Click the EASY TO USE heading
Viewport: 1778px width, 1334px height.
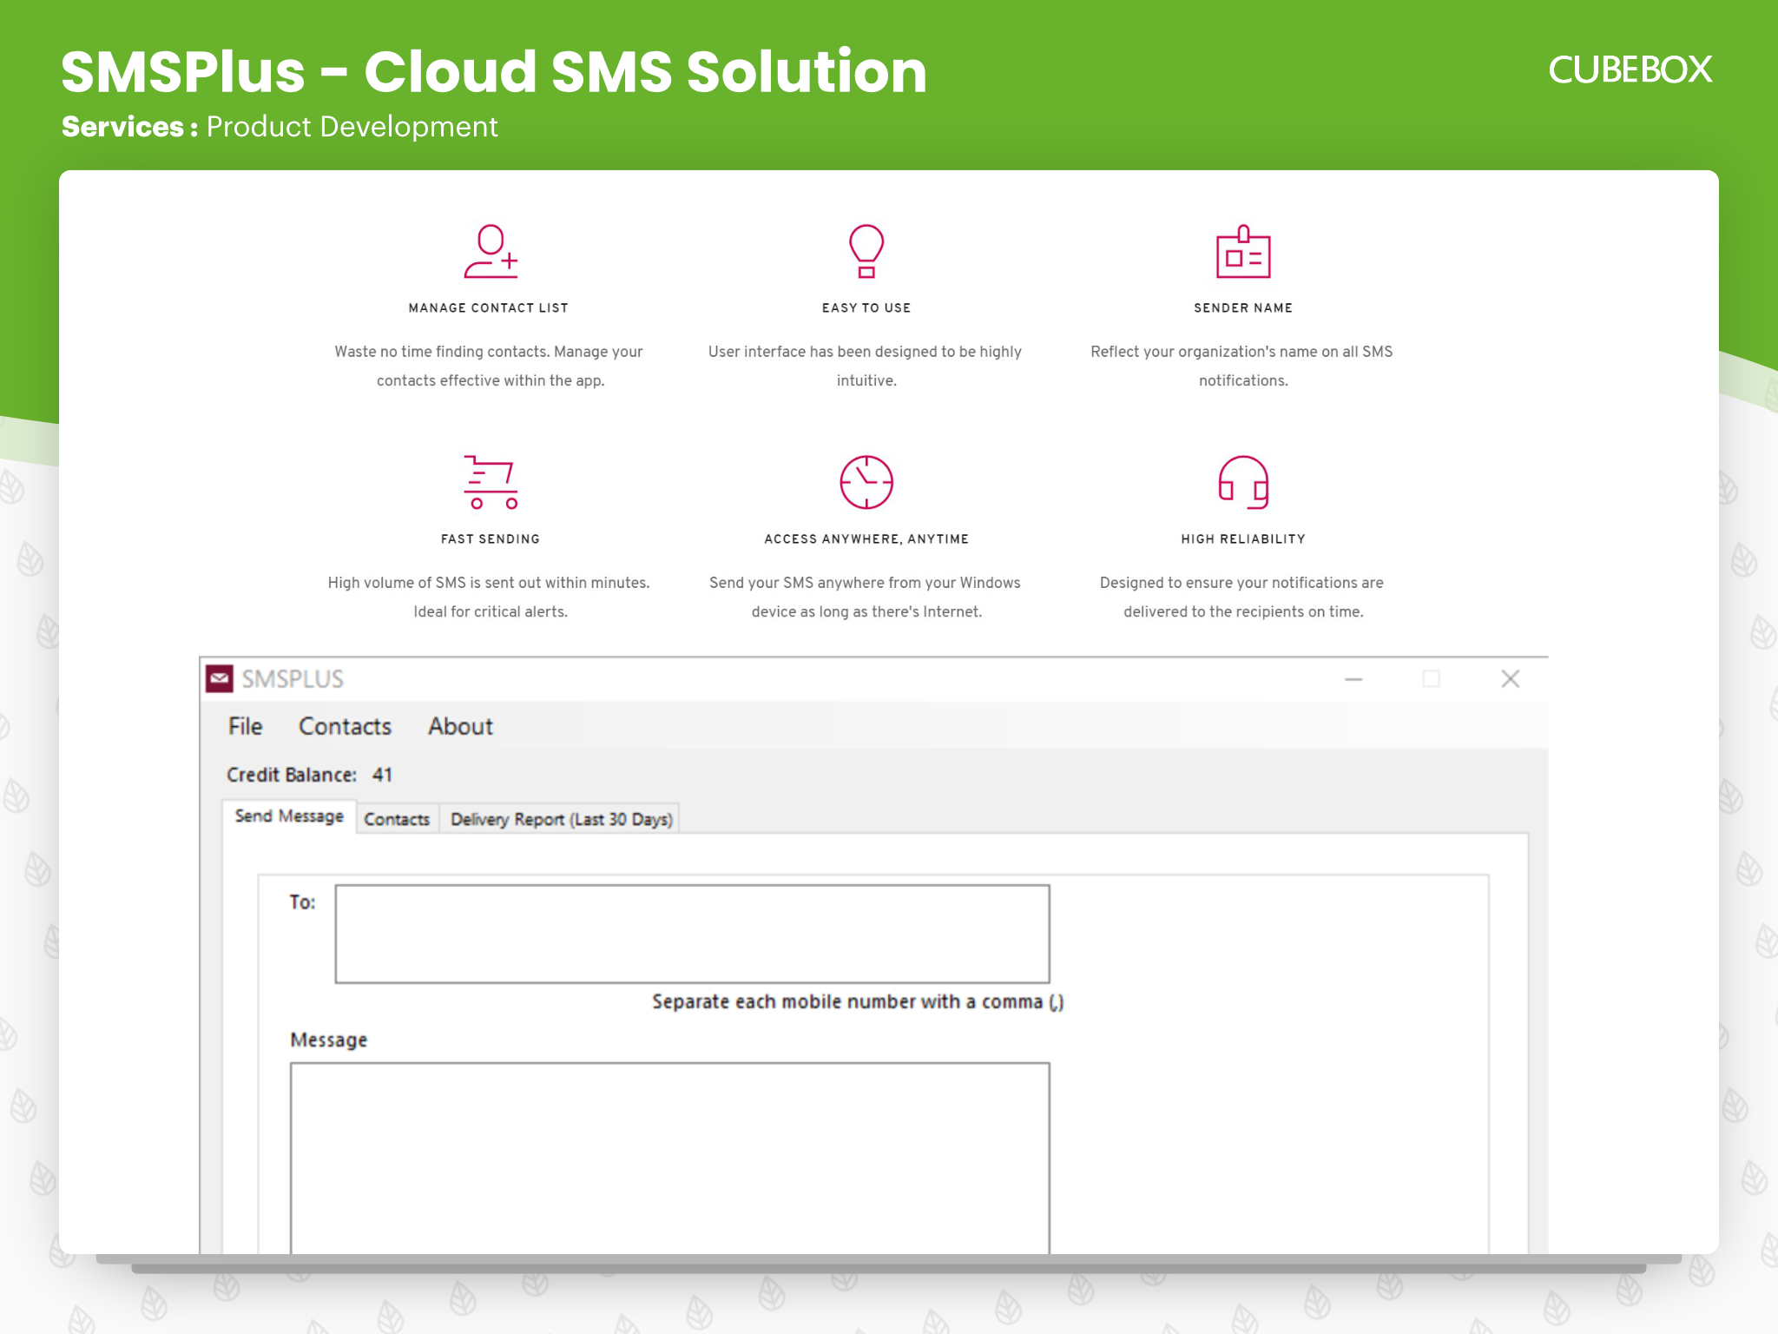point(866,308)
